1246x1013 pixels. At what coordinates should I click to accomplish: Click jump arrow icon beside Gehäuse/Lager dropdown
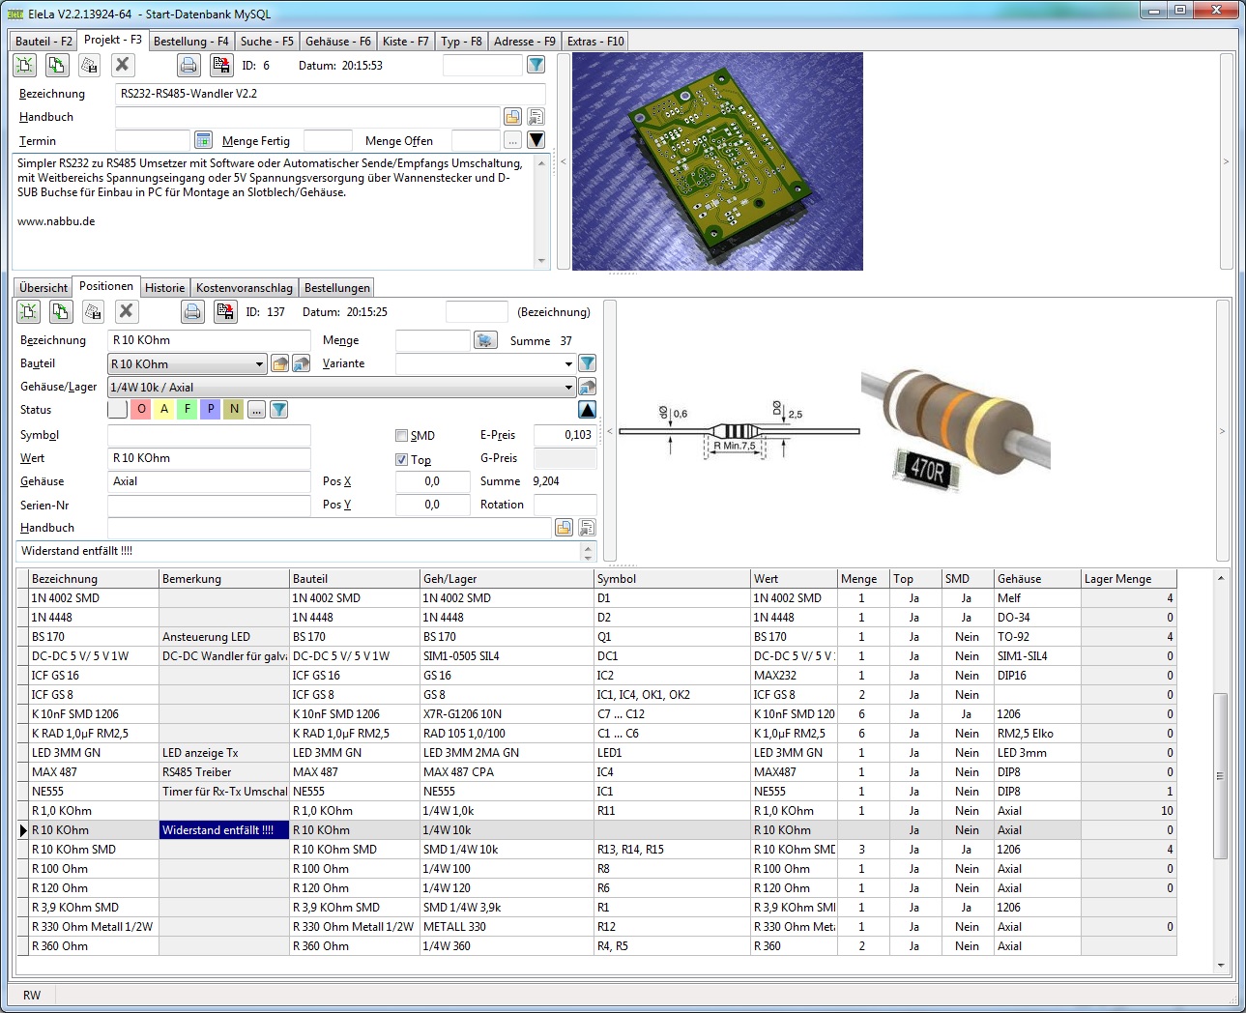coord(587,387)
